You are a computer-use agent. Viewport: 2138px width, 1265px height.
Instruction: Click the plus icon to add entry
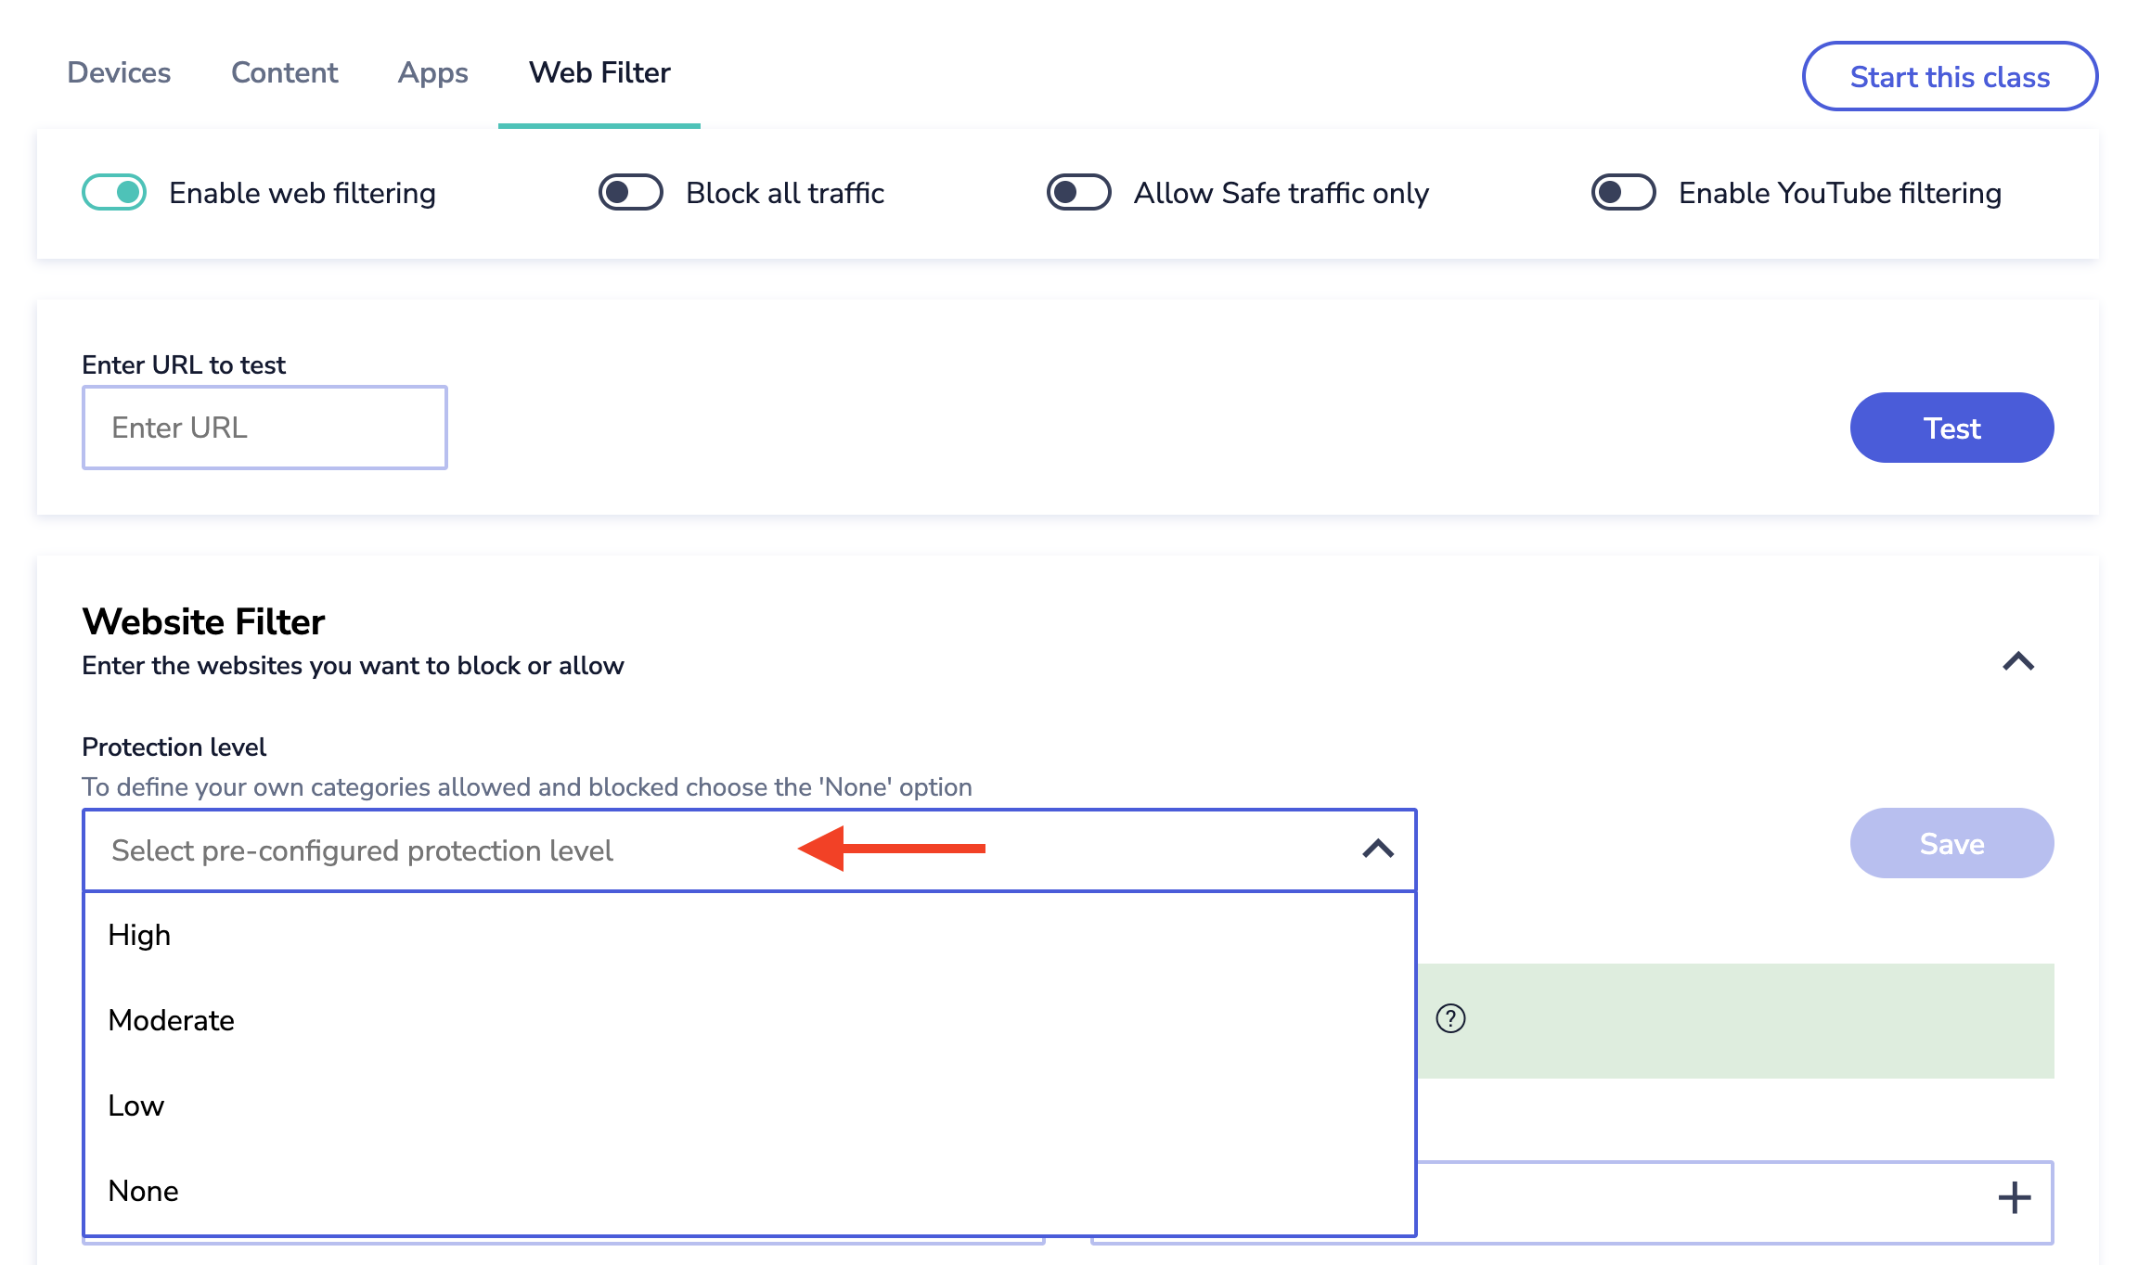click(2014, 1197)
